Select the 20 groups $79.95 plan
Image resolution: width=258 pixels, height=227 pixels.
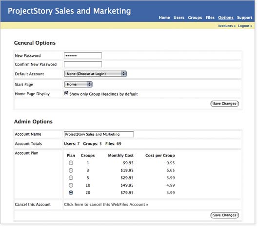tap(71, 192)
